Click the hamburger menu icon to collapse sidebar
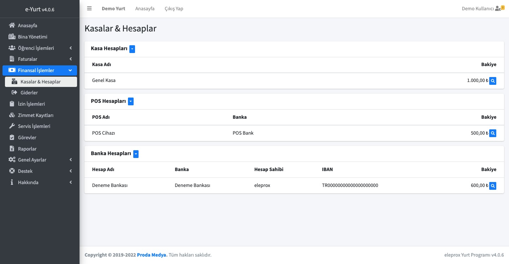 (89, 8)
